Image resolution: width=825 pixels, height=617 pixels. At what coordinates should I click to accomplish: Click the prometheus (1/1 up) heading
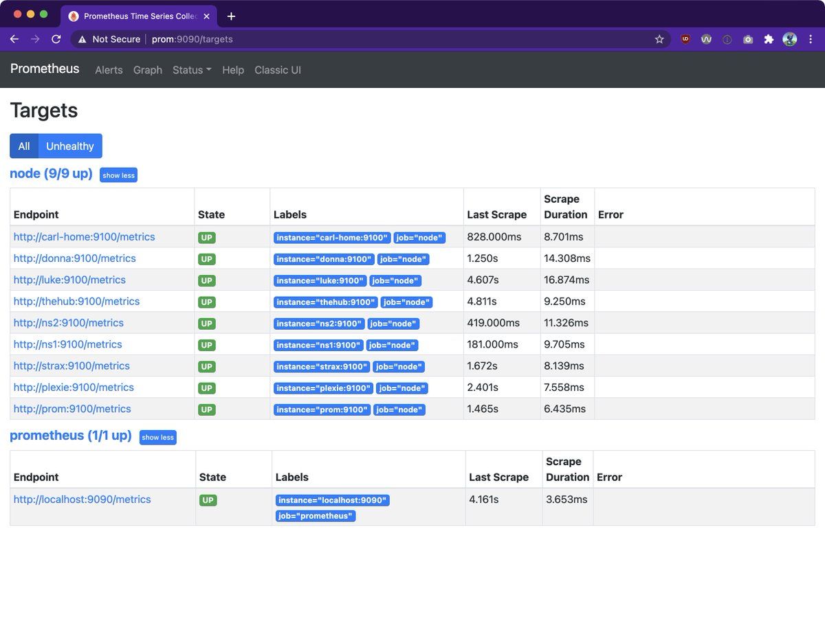tap(71, 436)
